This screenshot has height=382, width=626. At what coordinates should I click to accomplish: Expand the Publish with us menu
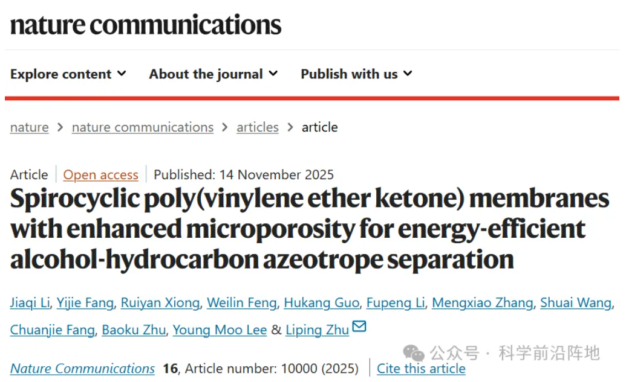point(356,74)
